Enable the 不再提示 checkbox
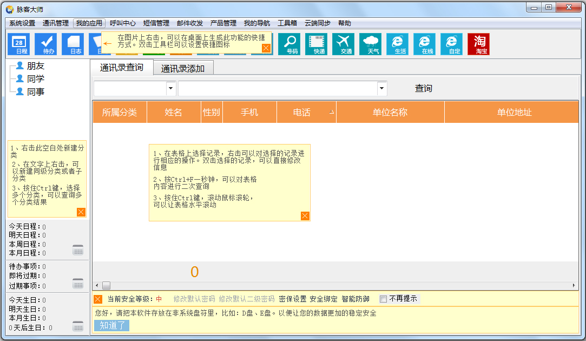 coord(384,298)
